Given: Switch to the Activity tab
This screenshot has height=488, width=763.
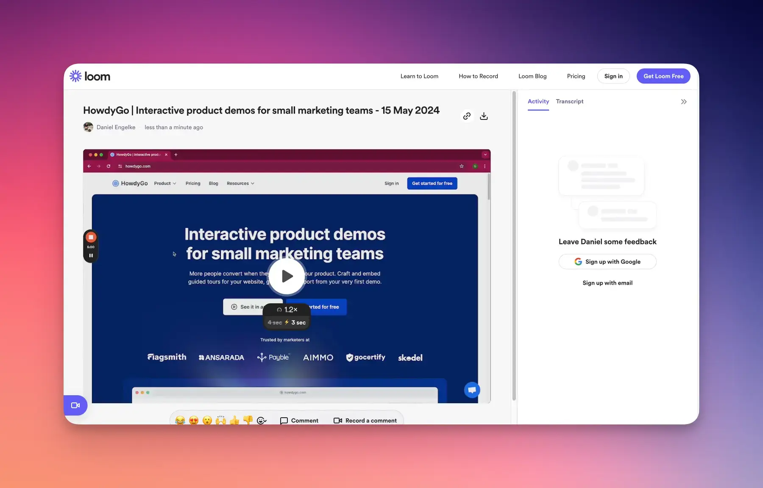Looking at the screenshot, I should 538,101.
